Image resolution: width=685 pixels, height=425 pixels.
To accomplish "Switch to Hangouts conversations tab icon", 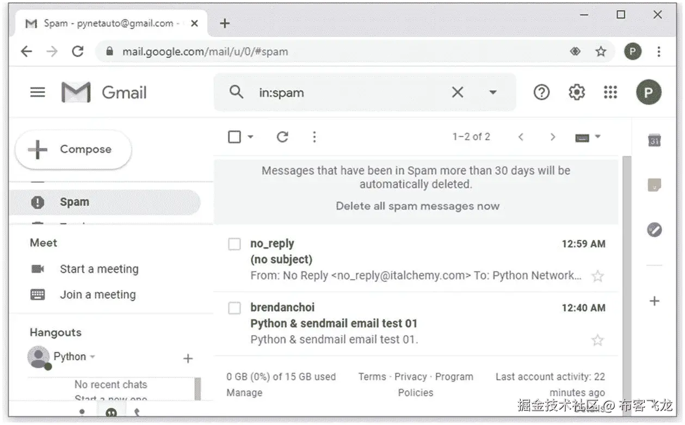I will pos(111,412).
